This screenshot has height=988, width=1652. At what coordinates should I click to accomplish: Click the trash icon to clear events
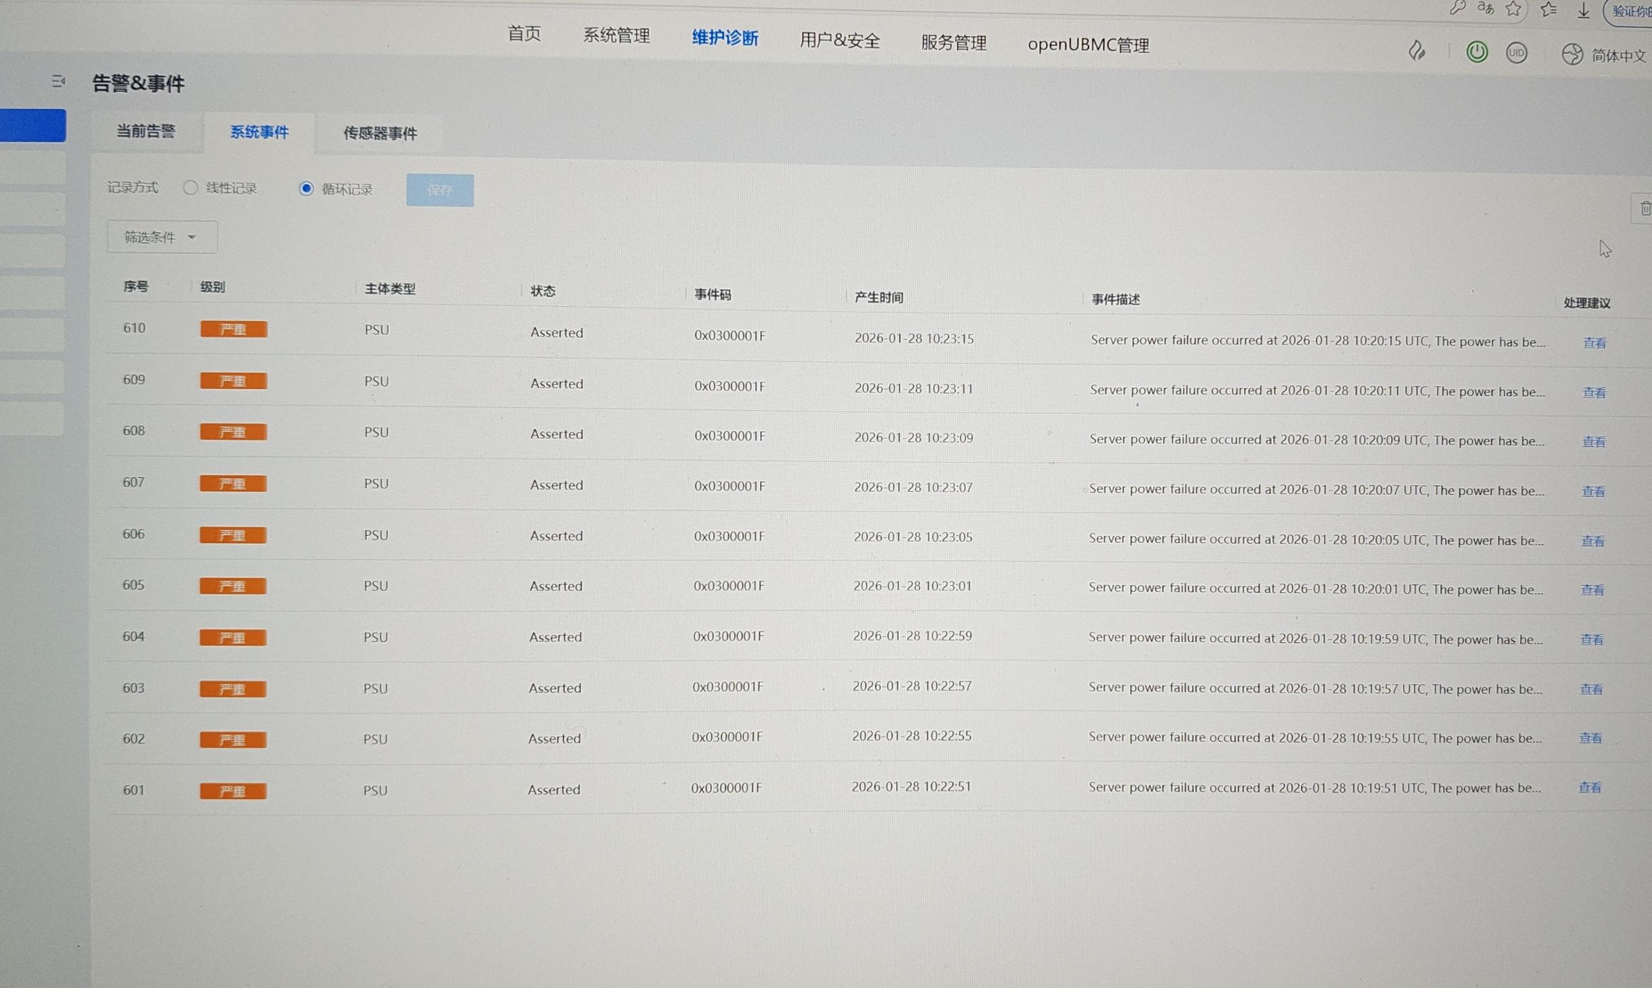coord(1645,209)
